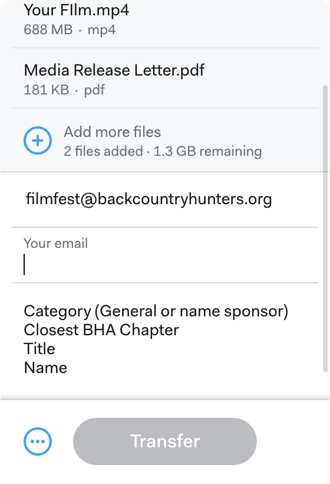Click empty message area below Name
The height and width of the screenshot is (484, 330).
[165, 387]
